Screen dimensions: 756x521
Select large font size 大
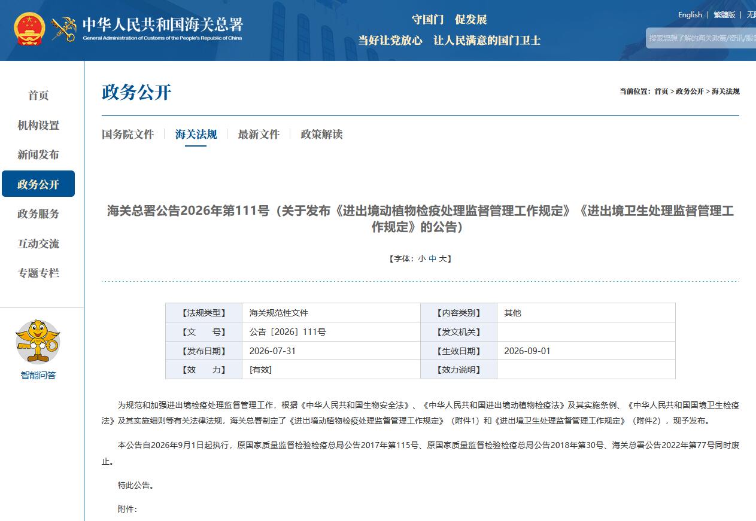pyautogui.click(x=442, y=258)
